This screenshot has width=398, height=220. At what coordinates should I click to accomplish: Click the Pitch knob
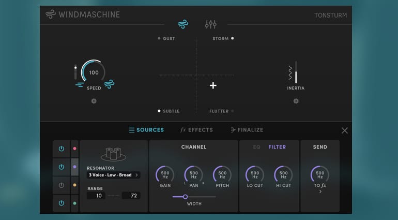click(x=222, y=175)
